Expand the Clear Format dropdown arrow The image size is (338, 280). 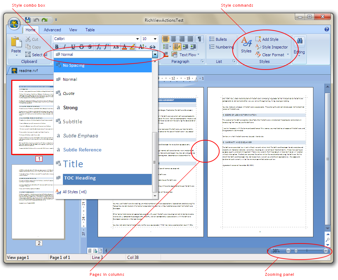pyautogui.click(x=288, y=54)
